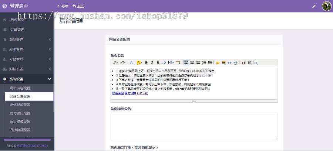Viewport: 333px width, 151px height.
Task: Insert an image in the editor
Action: tap(223, 63)
